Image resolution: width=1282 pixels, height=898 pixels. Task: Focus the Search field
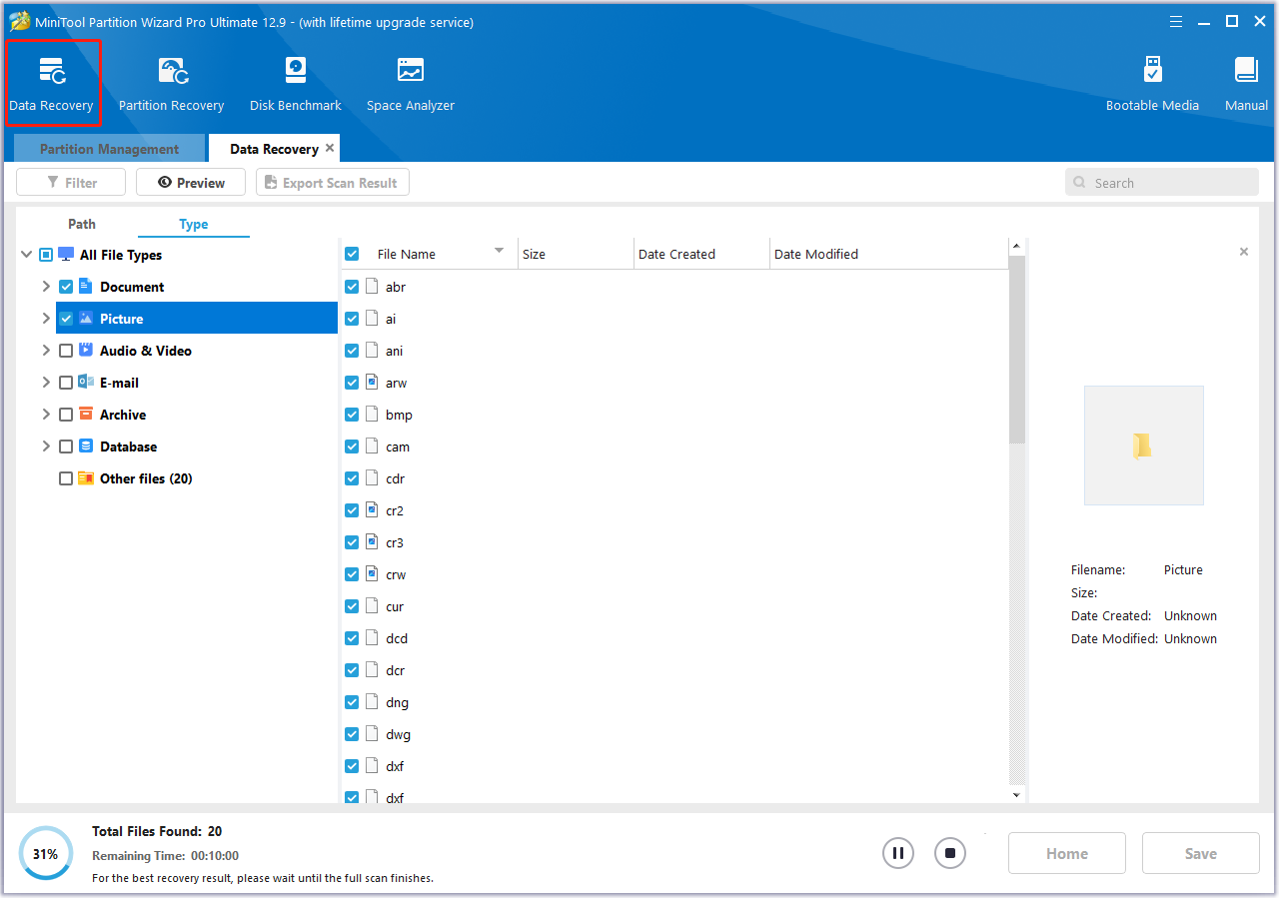pos(1162,183)
